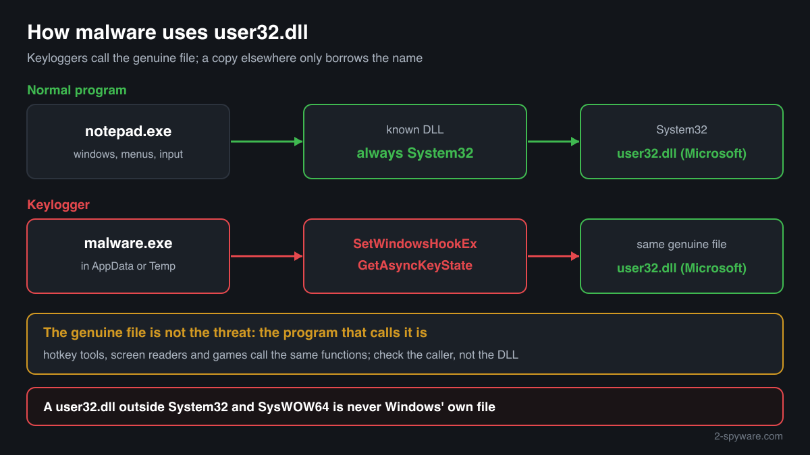Click 'GetAsyncKeyState' function name

coord(415,266)
